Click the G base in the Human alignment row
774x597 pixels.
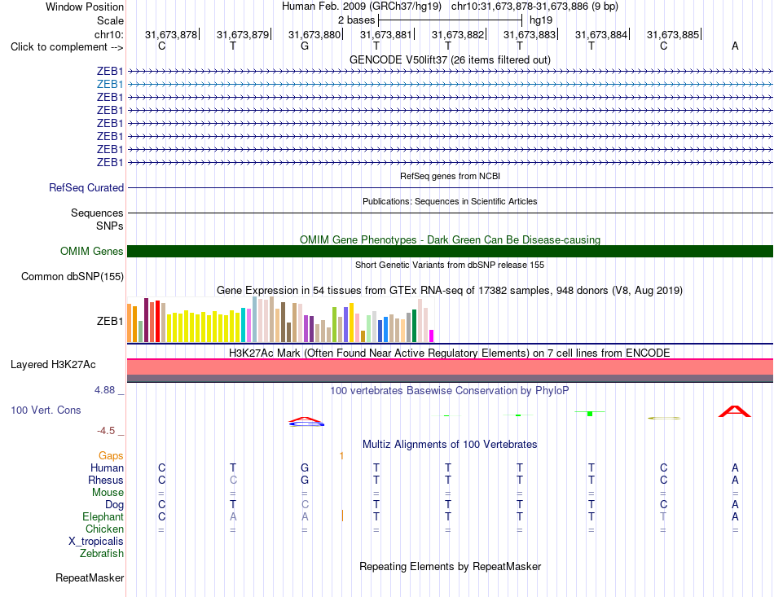tap(305, 468)
